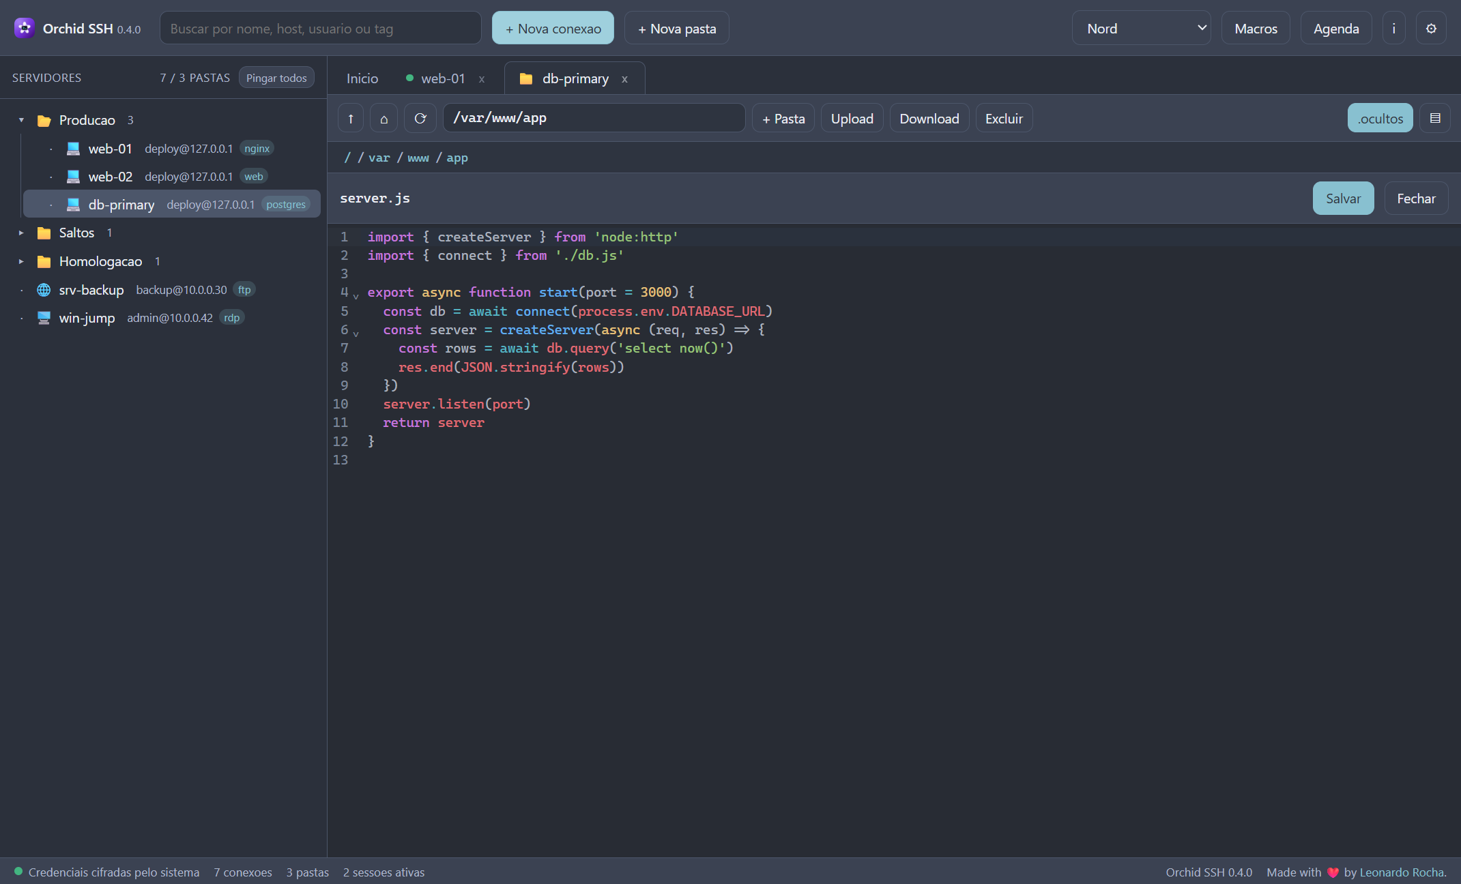Click the srv-backup globe icon

(44, 290)
